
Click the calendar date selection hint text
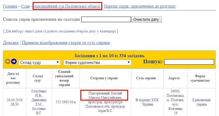point(61,31)
